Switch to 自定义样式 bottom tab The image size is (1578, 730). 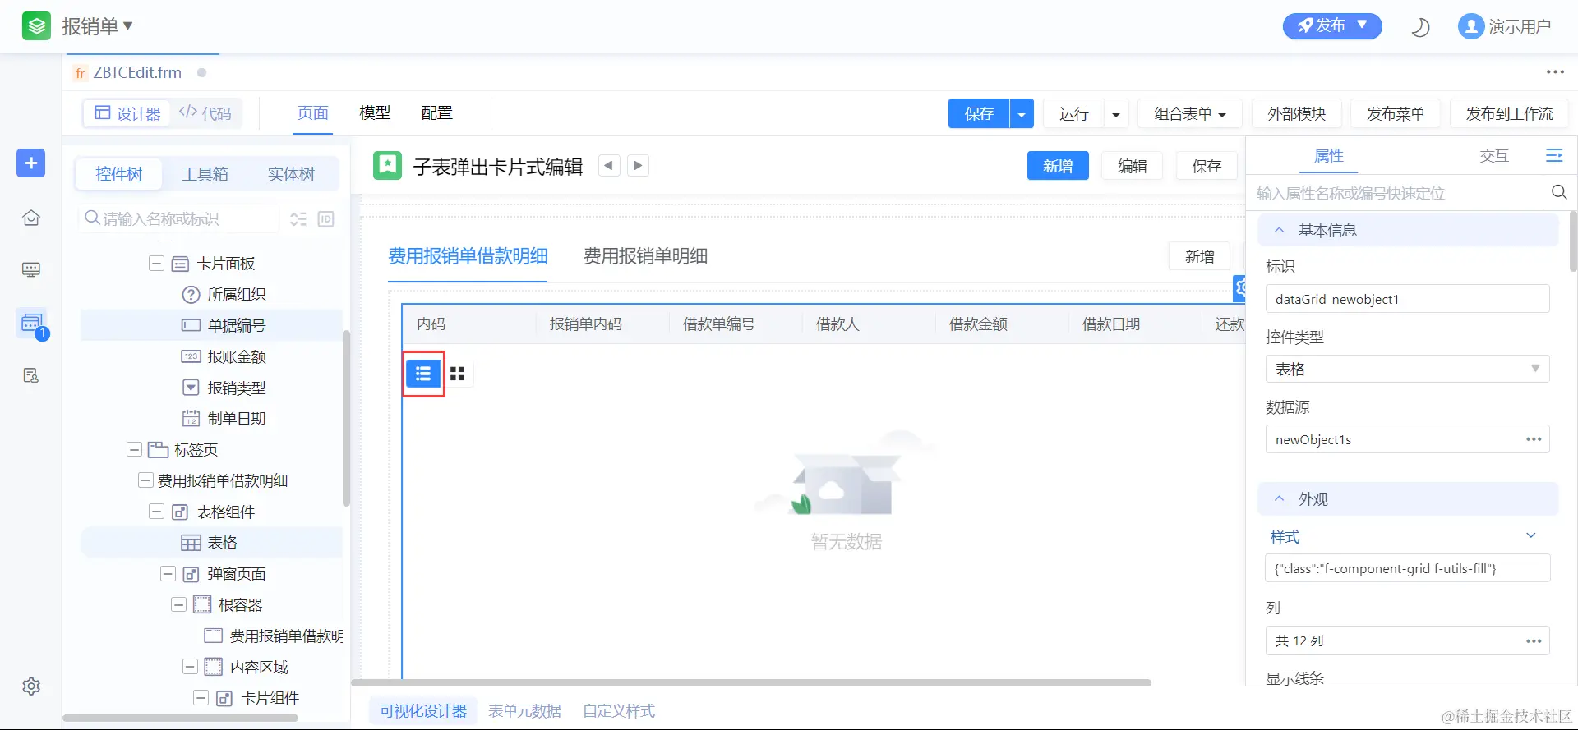(619, 711)
